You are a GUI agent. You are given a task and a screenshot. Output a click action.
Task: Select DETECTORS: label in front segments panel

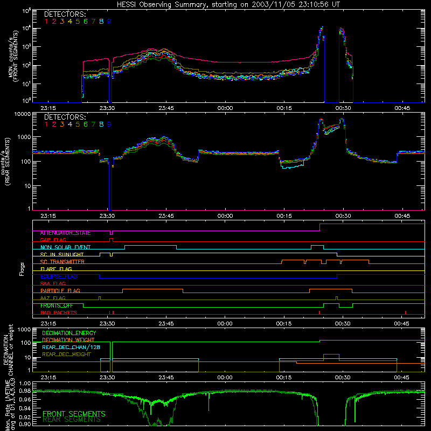click(65, 14)
